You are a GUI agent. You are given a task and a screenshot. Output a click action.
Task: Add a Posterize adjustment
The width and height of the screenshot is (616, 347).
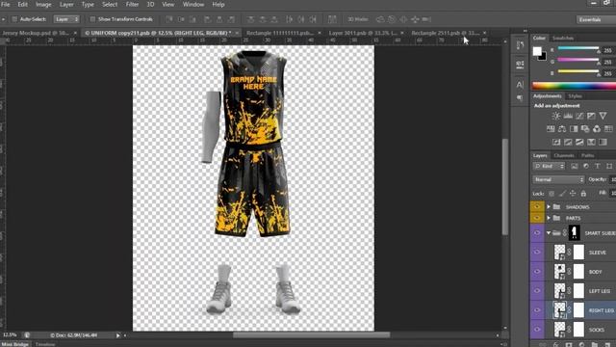[568, 142]
